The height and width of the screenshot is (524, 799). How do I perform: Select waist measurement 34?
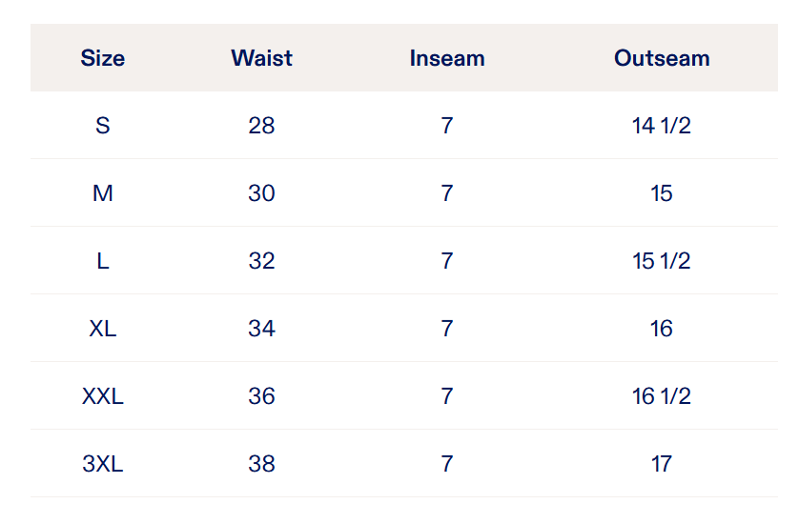pos(261,329)
